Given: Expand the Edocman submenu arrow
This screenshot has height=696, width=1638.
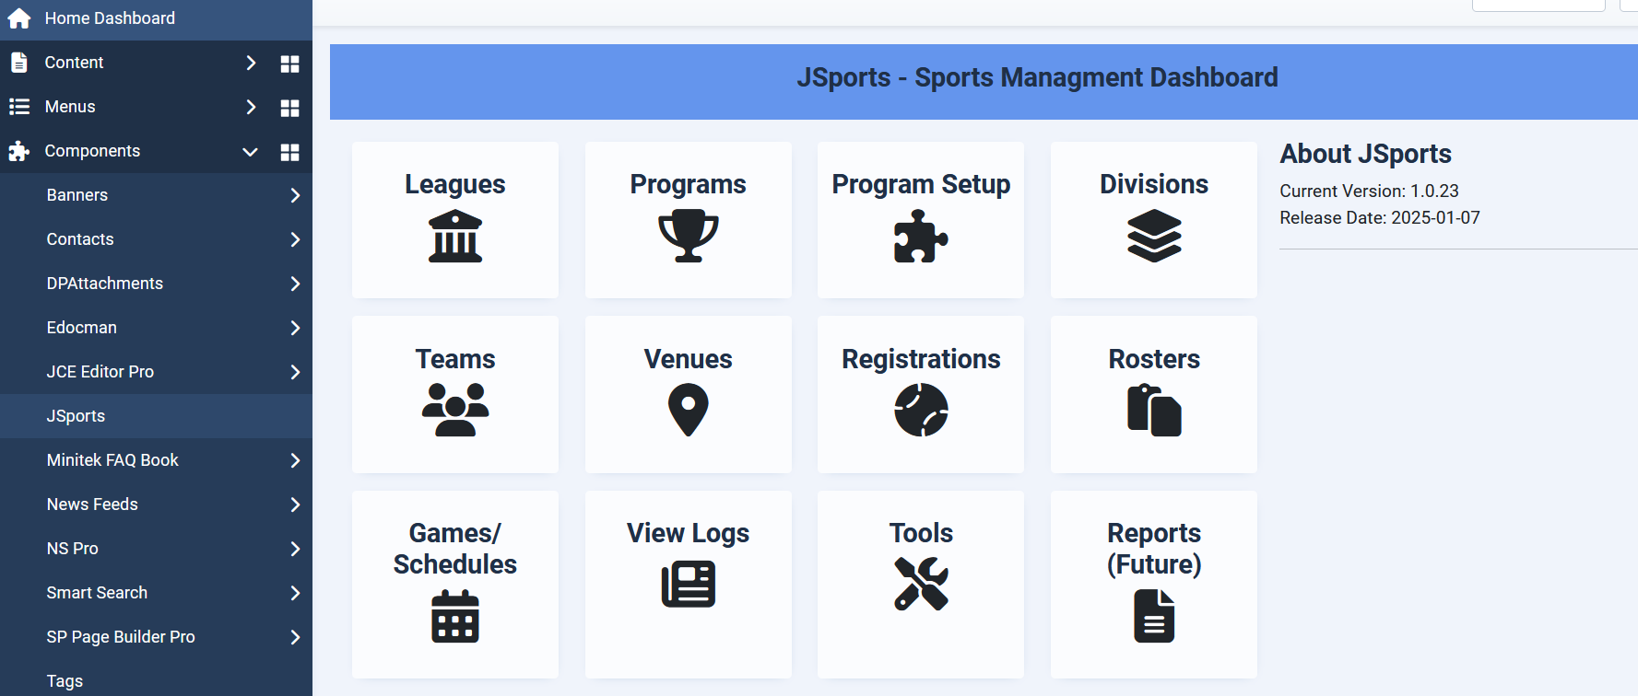Looking at the screenshot, I should tap(295, 328).
